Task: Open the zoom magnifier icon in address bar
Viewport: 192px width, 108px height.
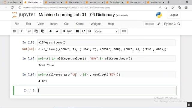Action: point(160,7)
